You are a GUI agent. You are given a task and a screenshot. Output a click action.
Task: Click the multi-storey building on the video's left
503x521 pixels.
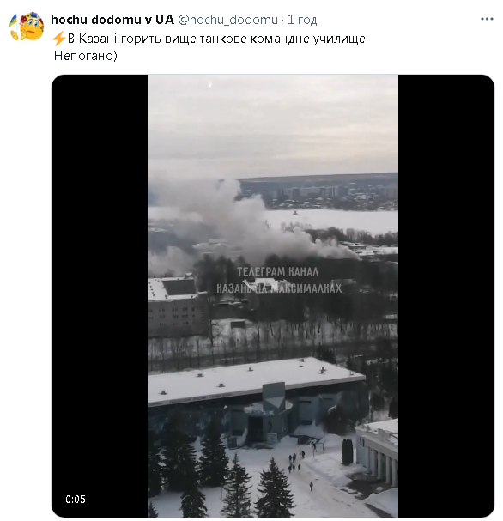pyautogui.click(x=177, y=306)
